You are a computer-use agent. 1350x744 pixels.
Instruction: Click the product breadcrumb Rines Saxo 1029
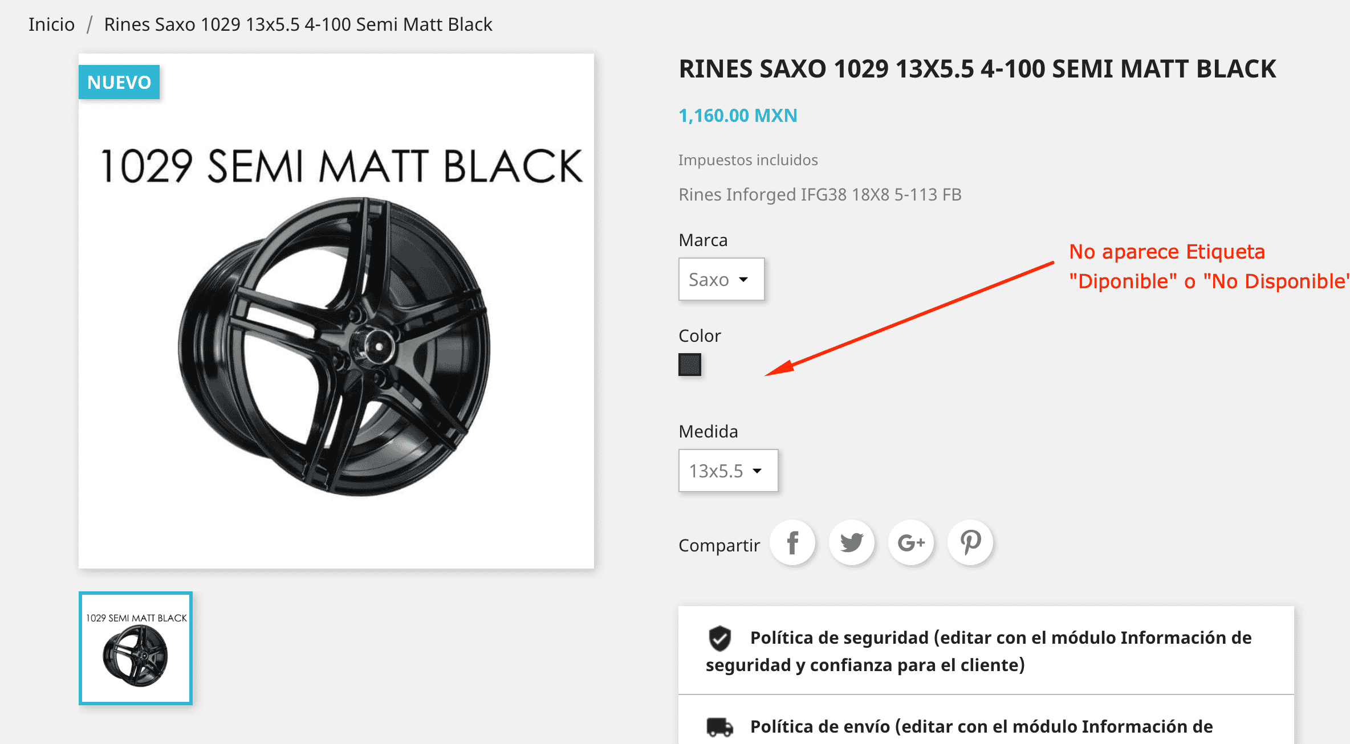coord(298,24)
